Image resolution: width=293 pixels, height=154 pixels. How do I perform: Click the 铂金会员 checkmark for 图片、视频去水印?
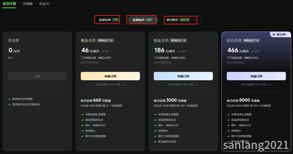[x=155, y=125]
